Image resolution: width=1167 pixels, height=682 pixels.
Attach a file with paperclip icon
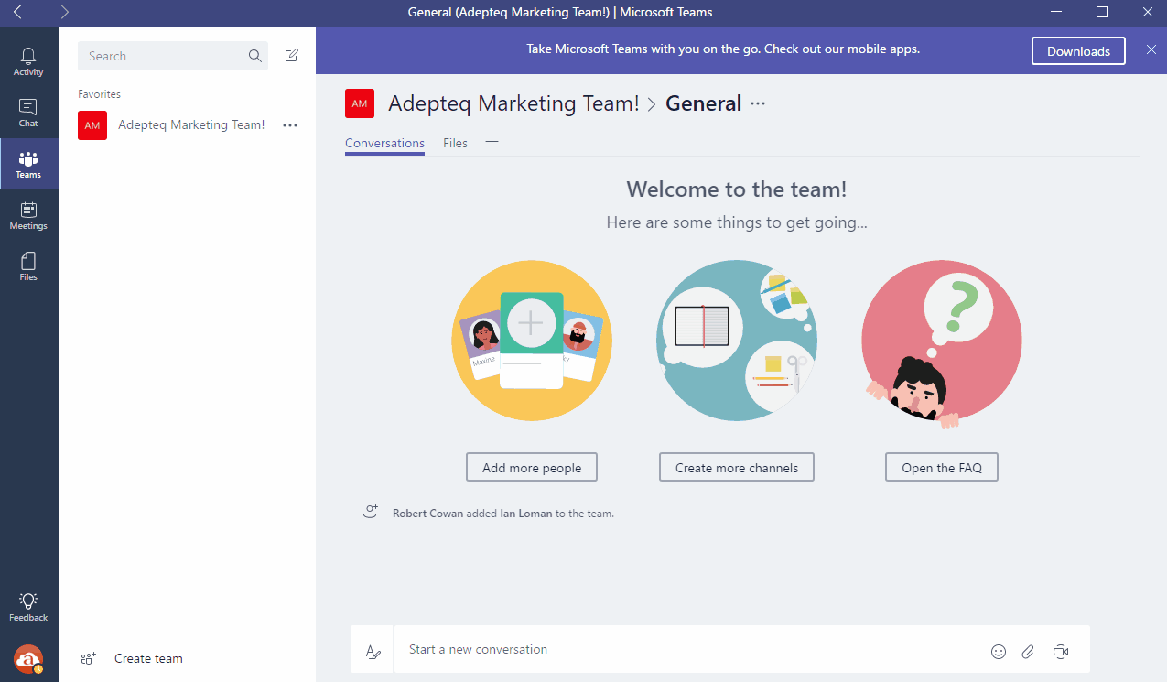(x=1028, y=652)
